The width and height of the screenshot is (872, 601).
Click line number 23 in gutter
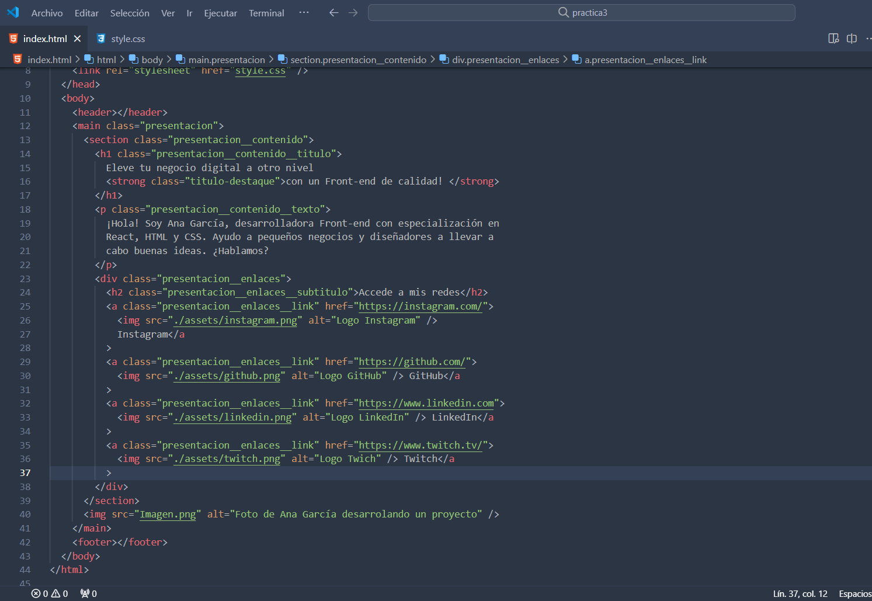[25, 279]
